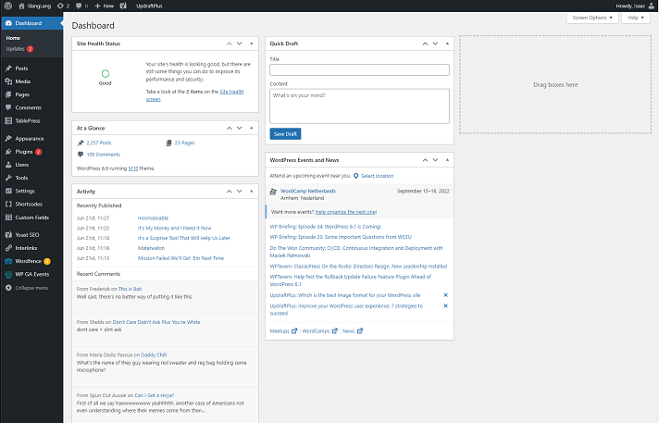Open the Appearance menu
The width and height of the screenshot is (659, 423).
30,138
